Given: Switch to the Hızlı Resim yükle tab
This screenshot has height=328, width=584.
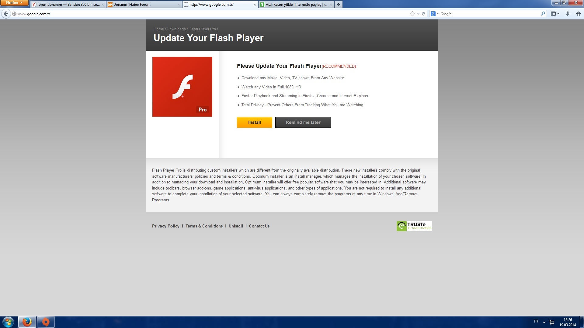Looking at the screenshot, I should pyautogui.click(x=296, y=5).
